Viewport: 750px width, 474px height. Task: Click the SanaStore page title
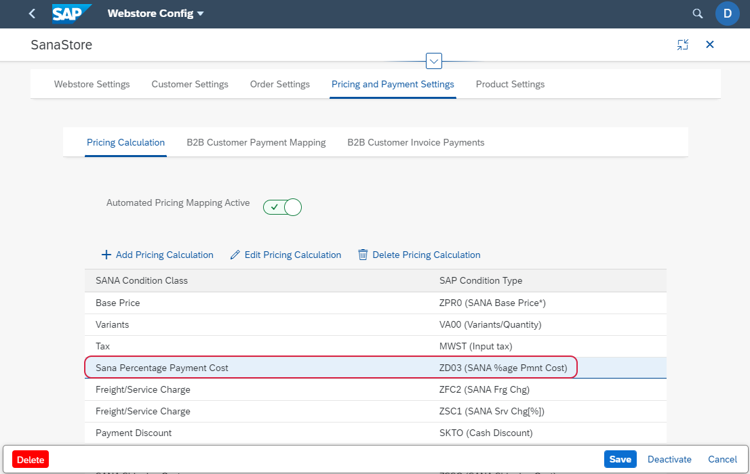[x=61, y=45]
